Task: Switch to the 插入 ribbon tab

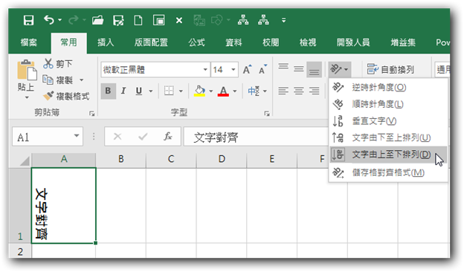Action: 106,42
